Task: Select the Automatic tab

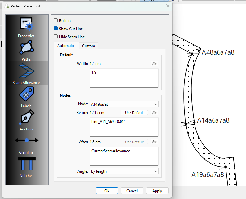Action: [66, 46]
